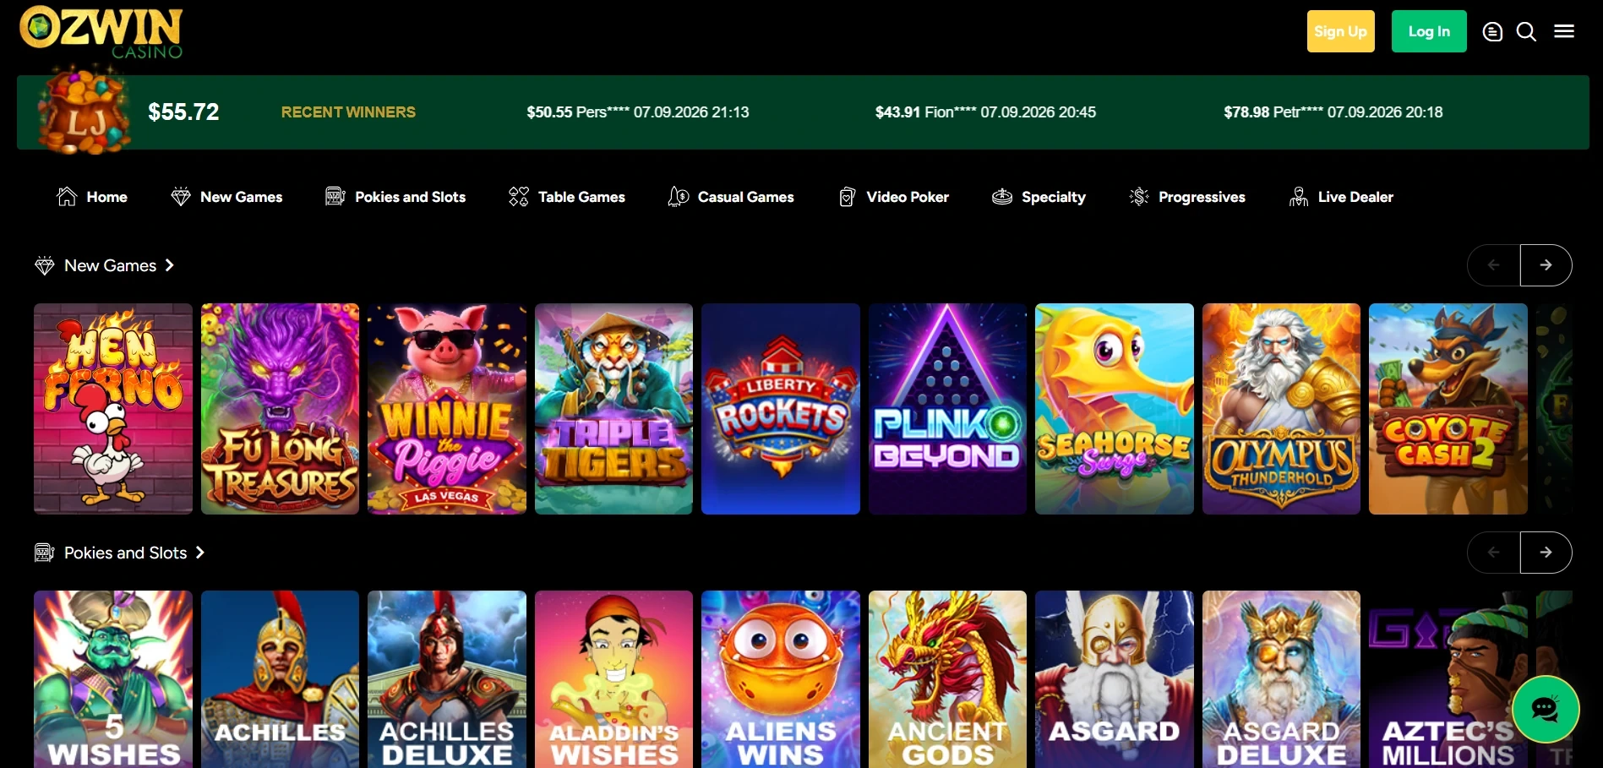Open the Triple Tigers game thumbnail
The image size is (1603, 768).
(x=613, y=409)
